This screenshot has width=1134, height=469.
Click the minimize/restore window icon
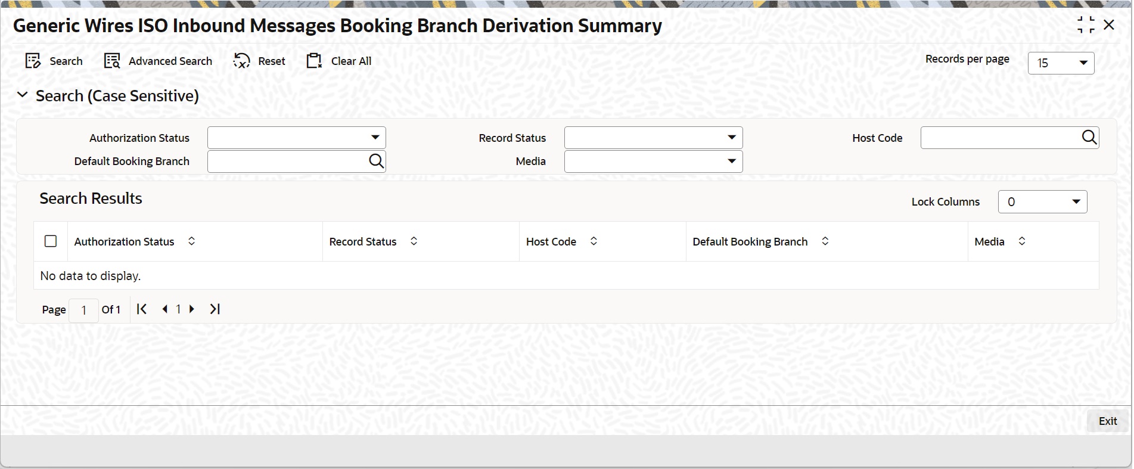click(x=1085, y=25)
